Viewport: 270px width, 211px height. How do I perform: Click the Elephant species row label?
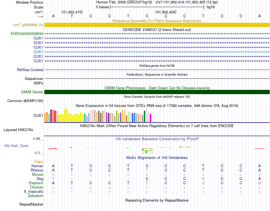click(x=36, y=183)
